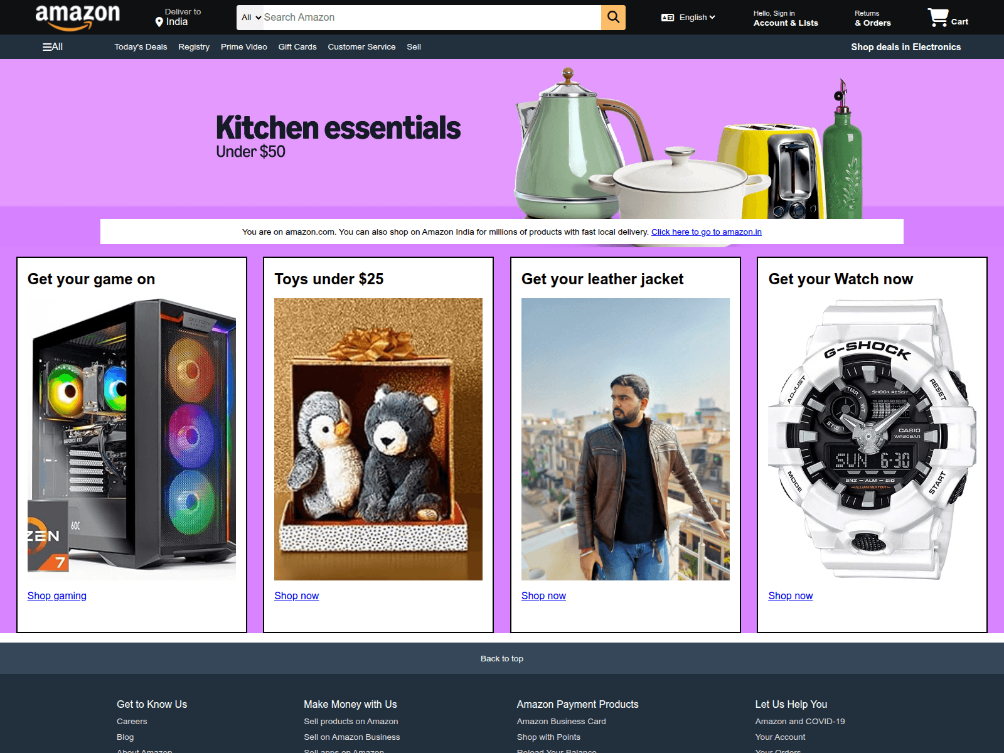Click into the Search Amazon field
This screenshot has width=1004, height=753.
pos(431,18)
